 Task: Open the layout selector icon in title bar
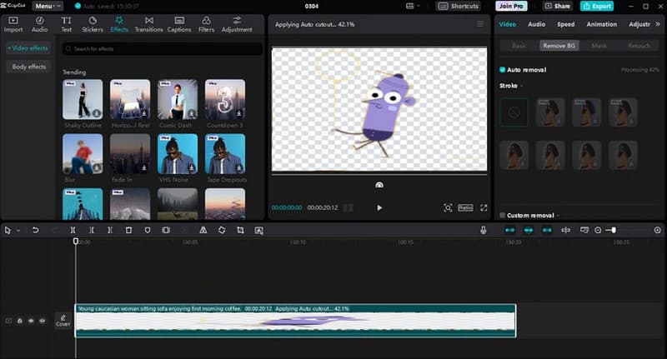[412, 6]
